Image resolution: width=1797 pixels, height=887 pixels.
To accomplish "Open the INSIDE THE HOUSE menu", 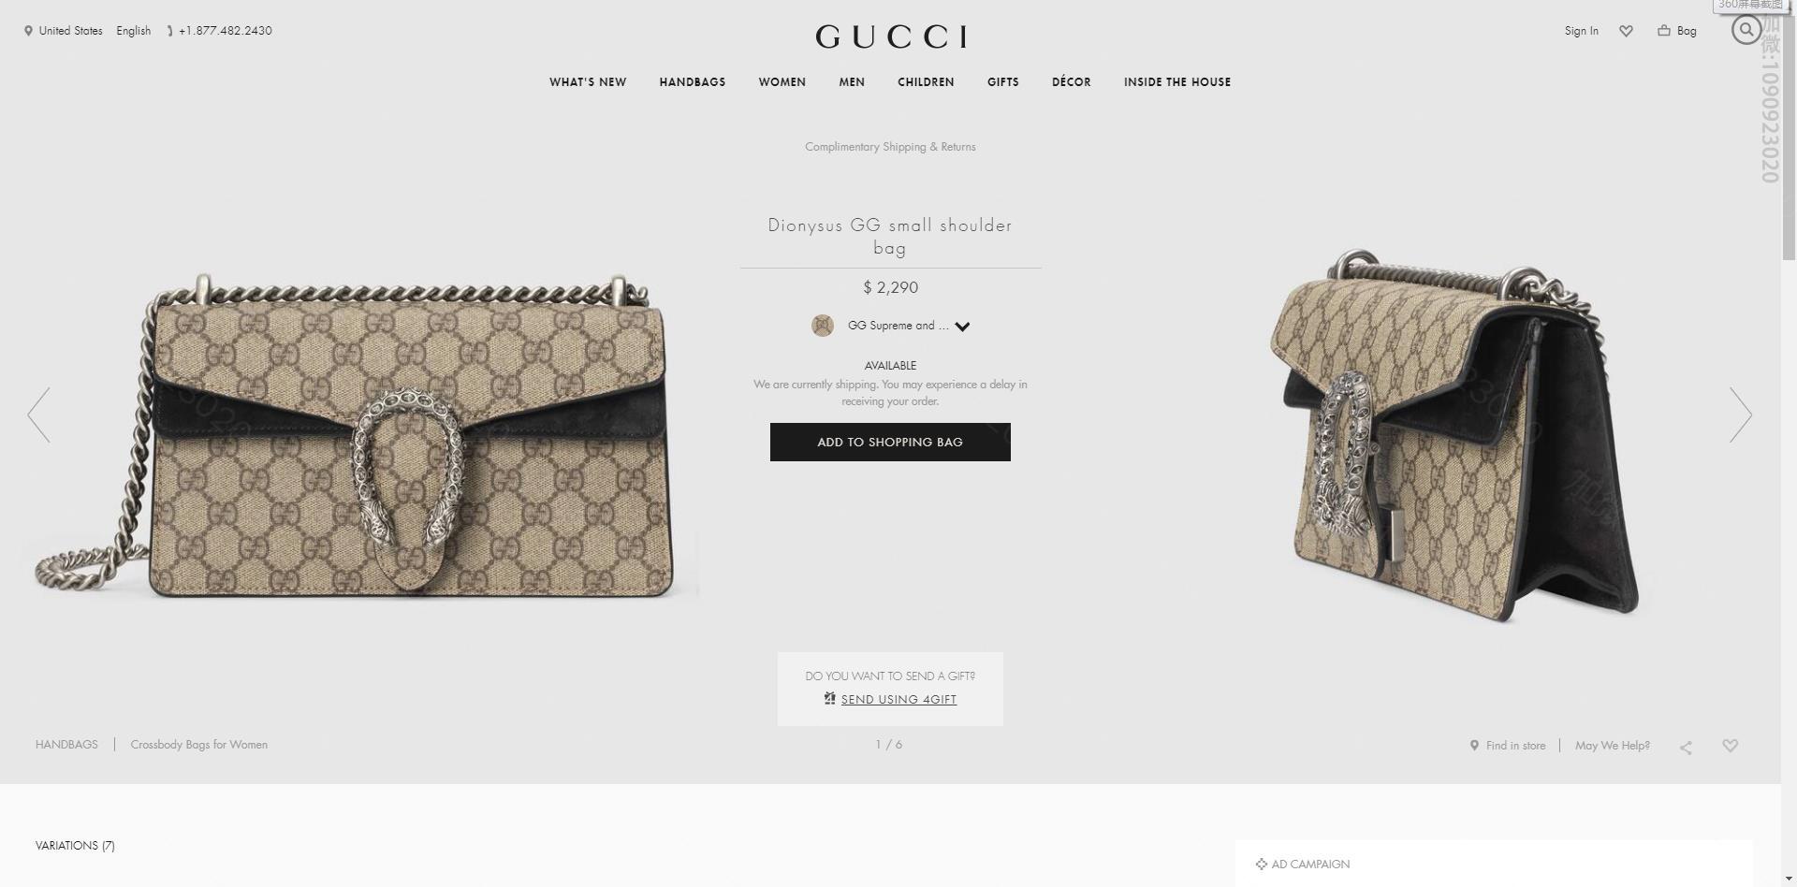I will click(x=1177, y=82).
